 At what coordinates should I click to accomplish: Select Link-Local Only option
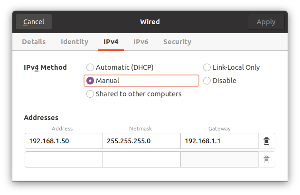[x=207, y=67]
